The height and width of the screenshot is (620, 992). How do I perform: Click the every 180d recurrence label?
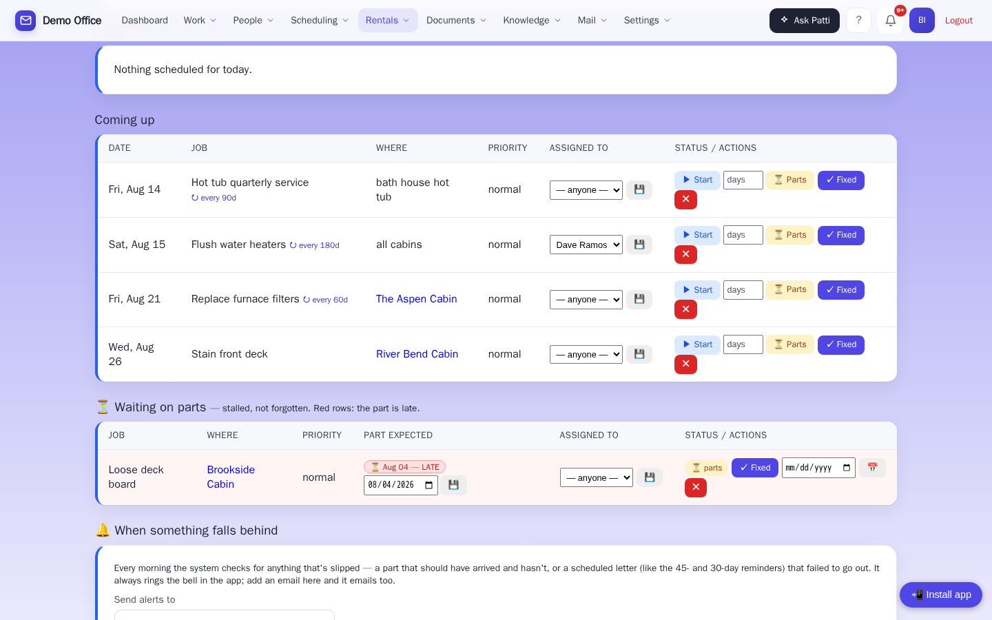pos(314,245)
